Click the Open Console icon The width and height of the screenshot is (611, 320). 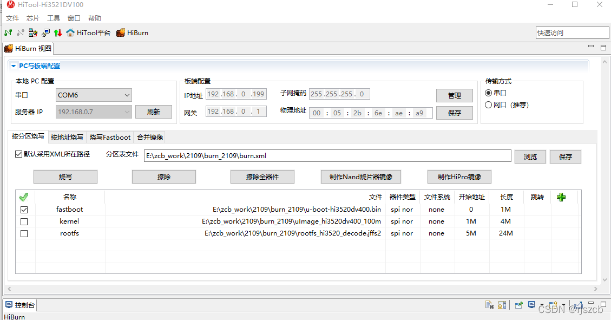553,304
